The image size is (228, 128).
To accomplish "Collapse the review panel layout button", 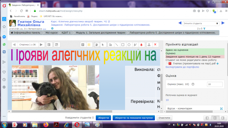I will pos(223,118).
